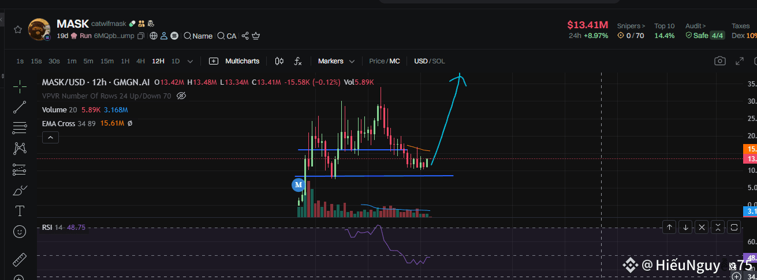
Task: Click the green pill icon beside catwifmask
Action: [132, 24]
